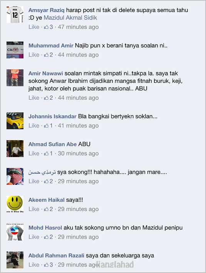The image size is (206, 273).
Task: Click thumbs-up icon on Abdul Rahman Razali's comment
Action: coord(46,265)
